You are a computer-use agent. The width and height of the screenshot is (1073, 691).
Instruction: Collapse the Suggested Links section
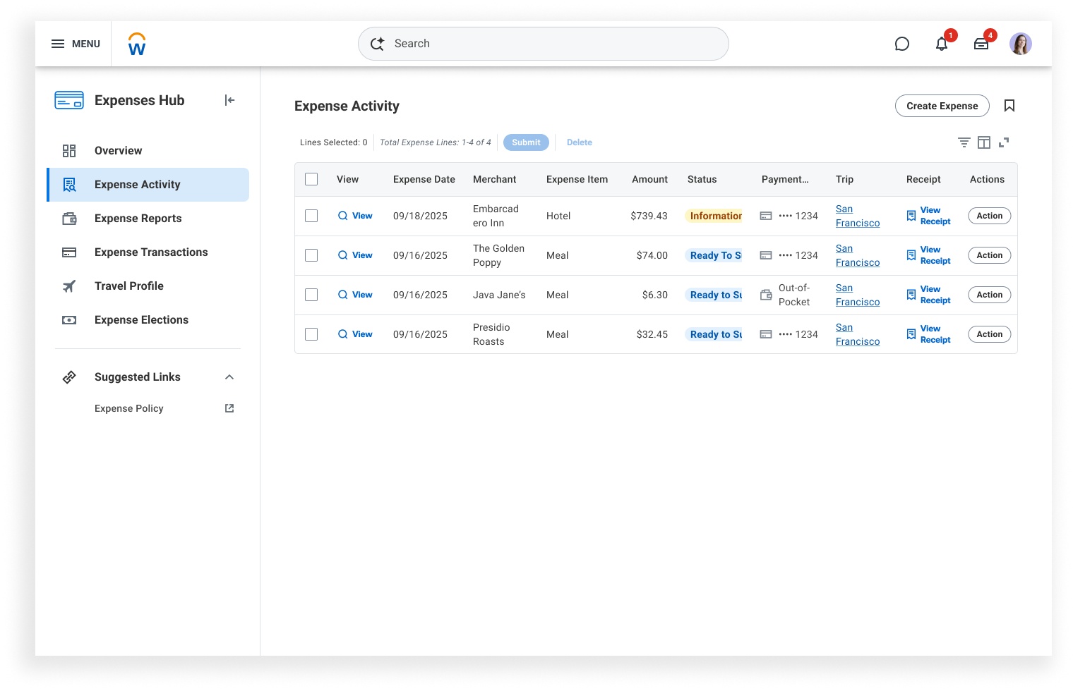point(229,377)
